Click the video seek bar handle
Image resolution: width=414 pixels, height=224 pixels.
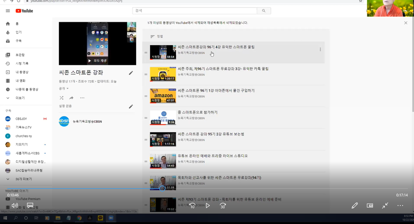(162, 189)
